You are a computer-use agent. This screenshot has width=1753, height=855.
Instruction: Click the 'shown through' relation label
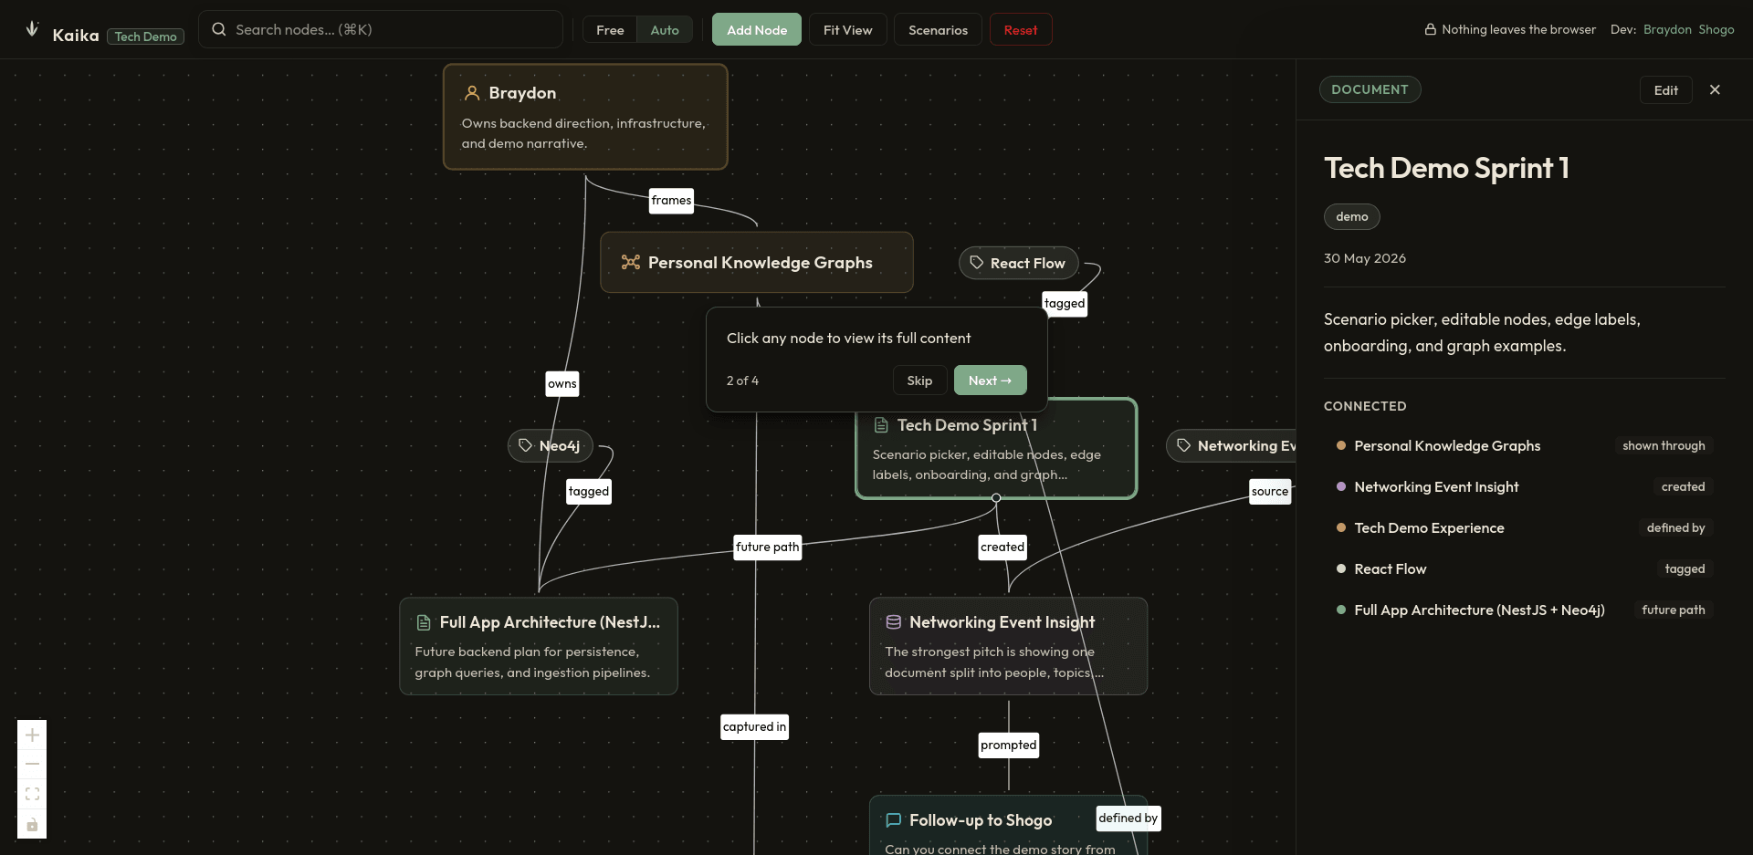[1664, 445]
